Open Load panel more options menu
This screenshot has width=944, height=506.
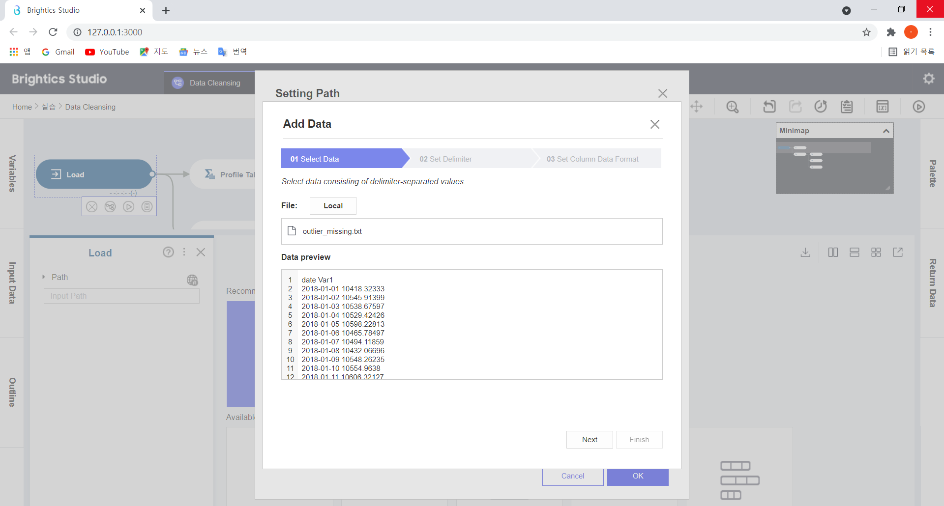click(x=184, y=252)
